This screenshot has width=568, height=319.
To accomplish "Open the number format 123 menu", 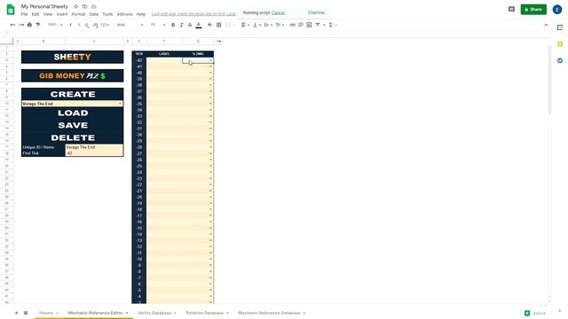I will tap(105, 25).
